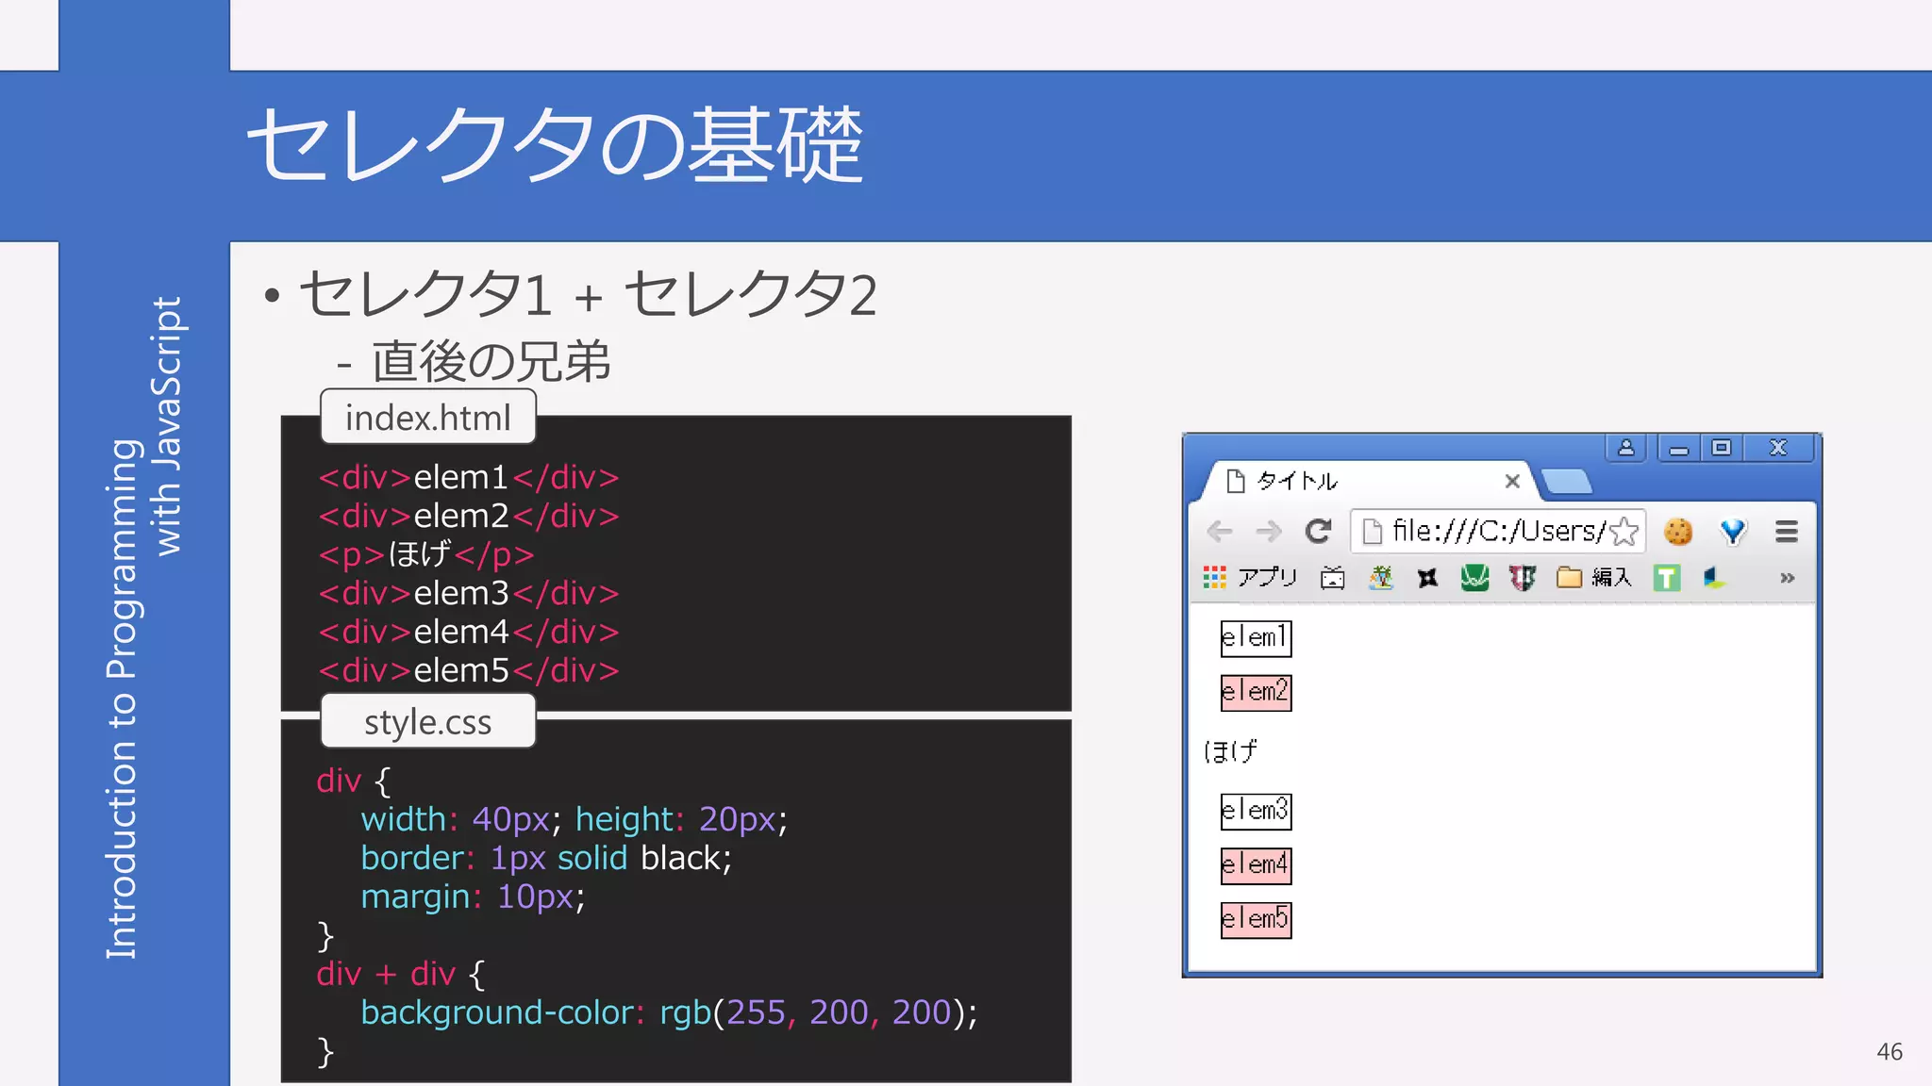Click the slide page number 46
1932x1086 pixels.
pos(1890,1051)
